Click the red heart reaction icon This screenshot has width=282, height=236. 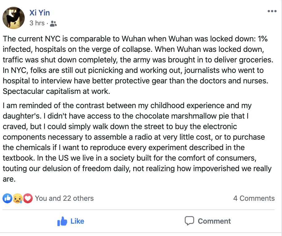(x=28, y=198)
